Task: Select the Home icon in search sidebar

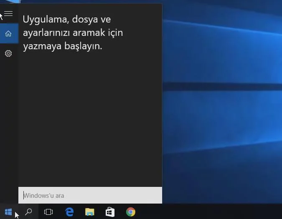Action: pyautogui.click(x=8, y=34)
